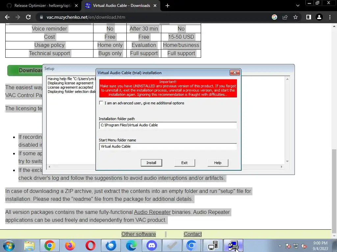Edit the Start Menu folder name field

point(168,146)
